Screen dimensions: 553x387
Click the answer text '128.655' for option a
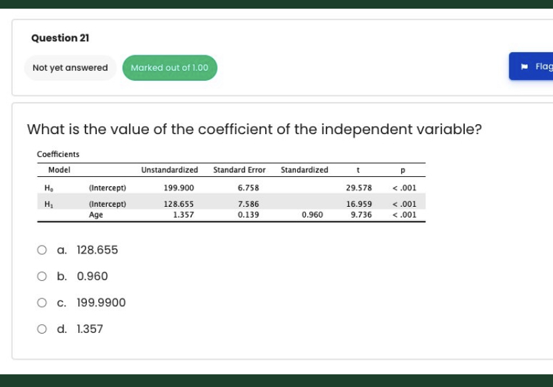98,250
